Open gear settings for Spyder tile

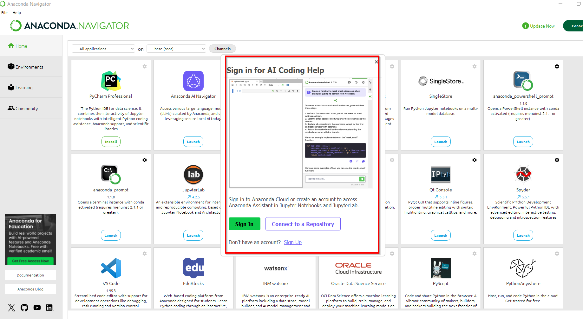pyautogui.click(x=557, y=160)
